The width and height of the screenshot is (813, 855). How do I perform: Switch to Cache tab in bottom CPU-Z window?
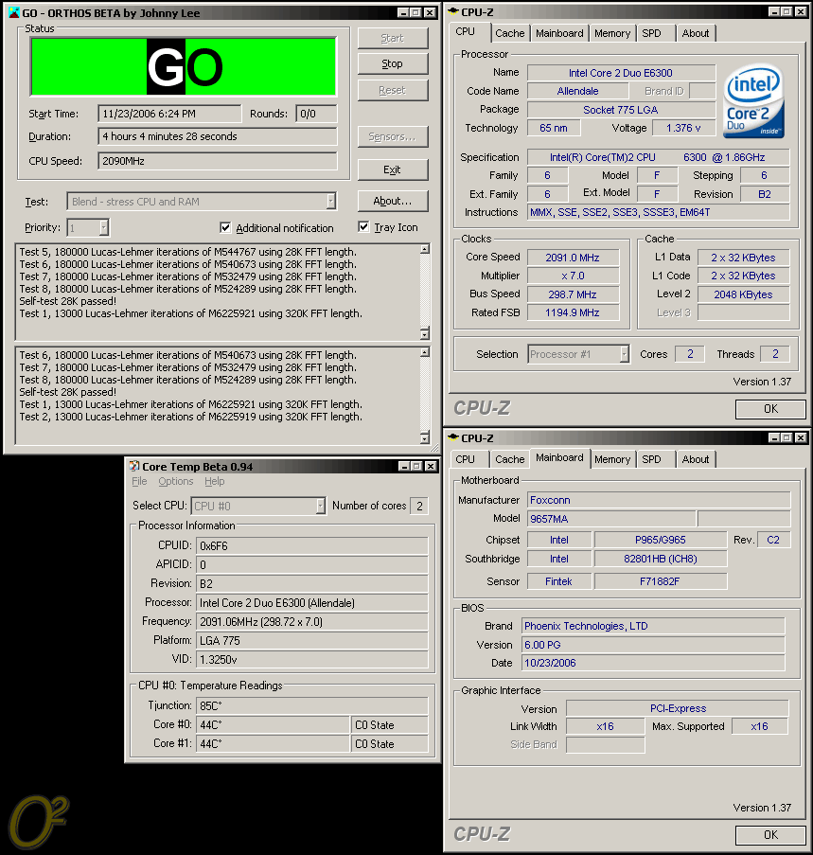(x=509, y=459)
